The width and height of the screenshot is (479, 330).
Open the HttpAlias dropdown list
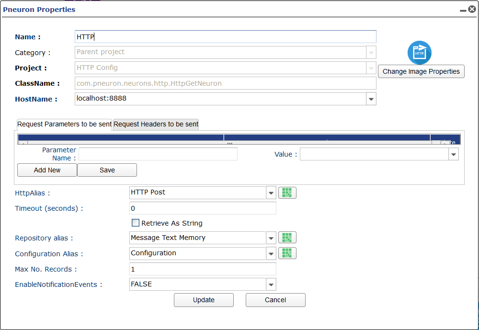[x=271, y=193]
